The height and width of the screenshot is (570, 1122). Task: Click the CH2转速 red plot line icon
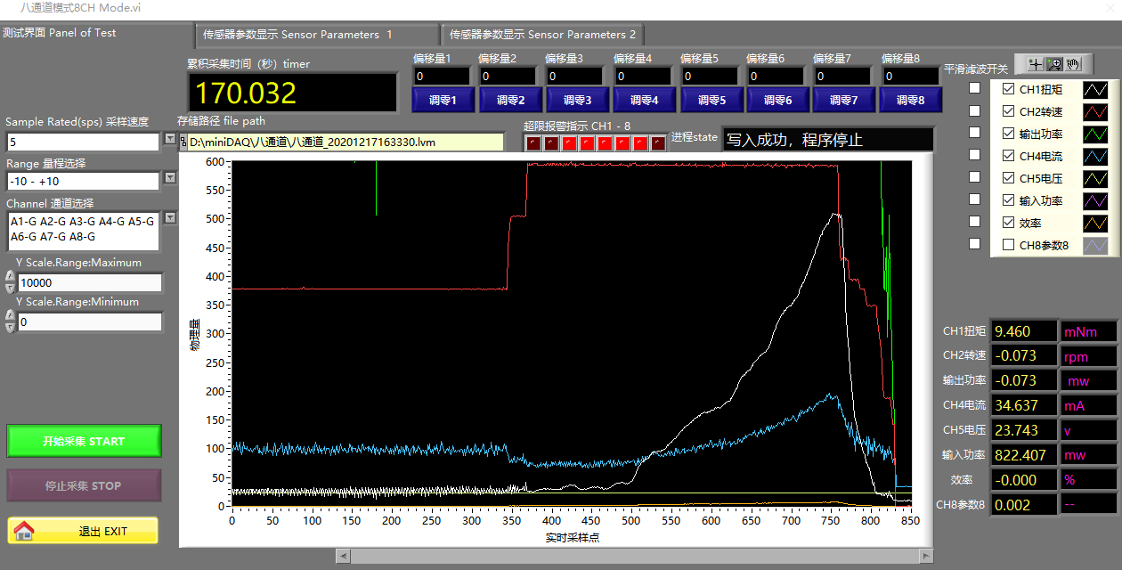[x=1095, y=111]
